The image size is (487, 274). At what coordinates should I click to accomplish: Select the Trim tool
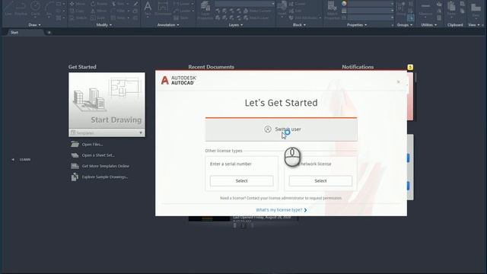pos(118,4)
